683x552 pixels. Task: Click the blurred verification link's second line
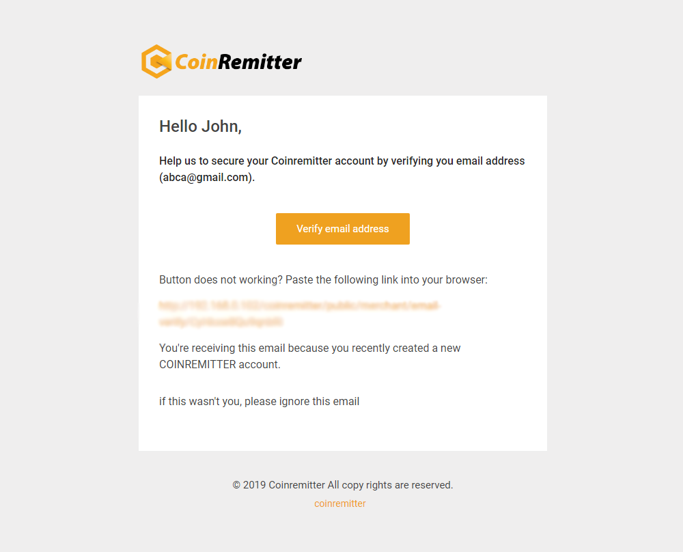221,322
